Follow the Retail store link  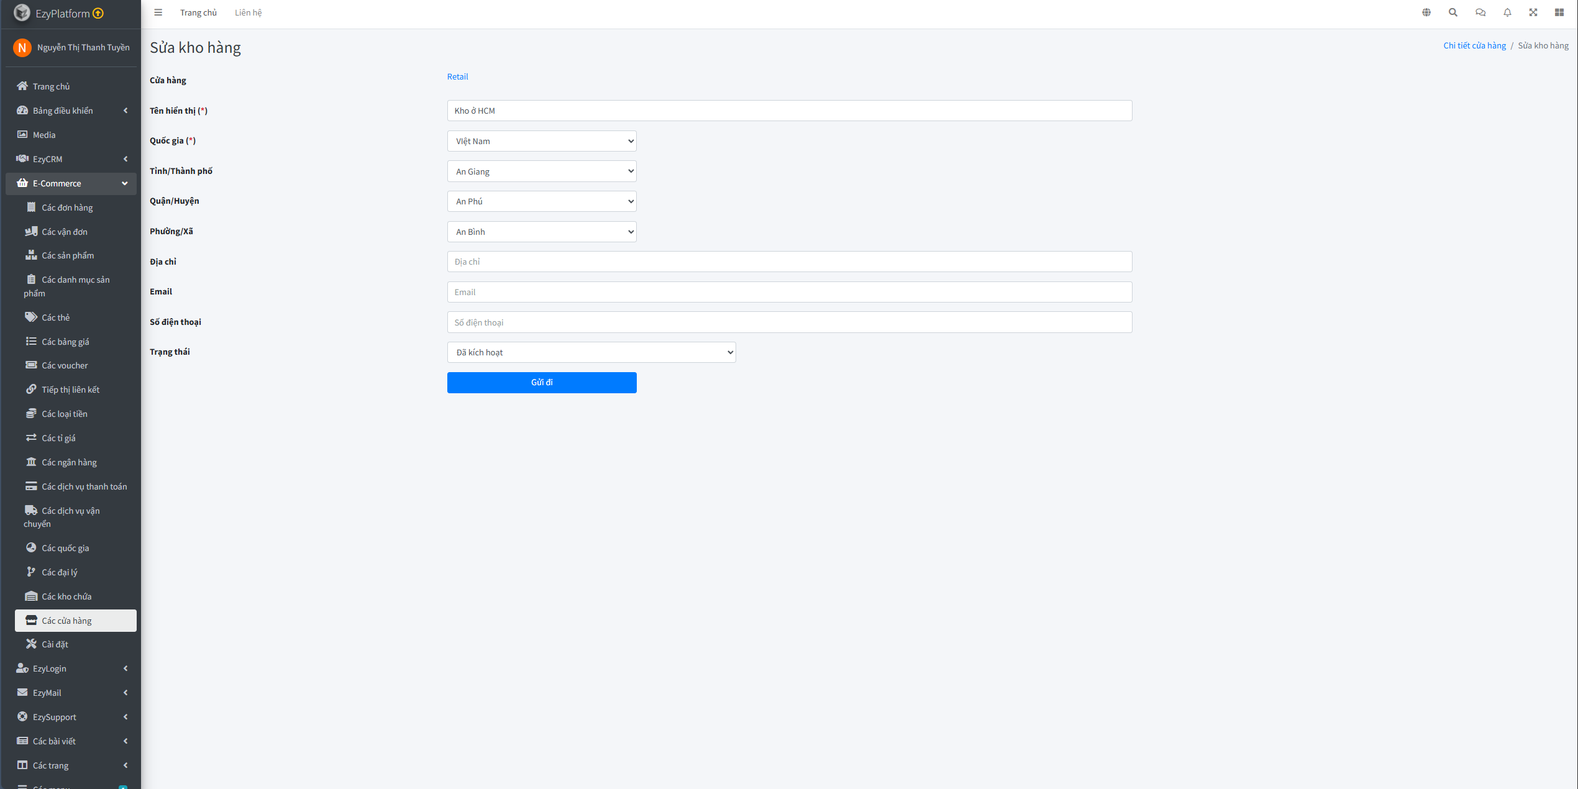(457, 76)
